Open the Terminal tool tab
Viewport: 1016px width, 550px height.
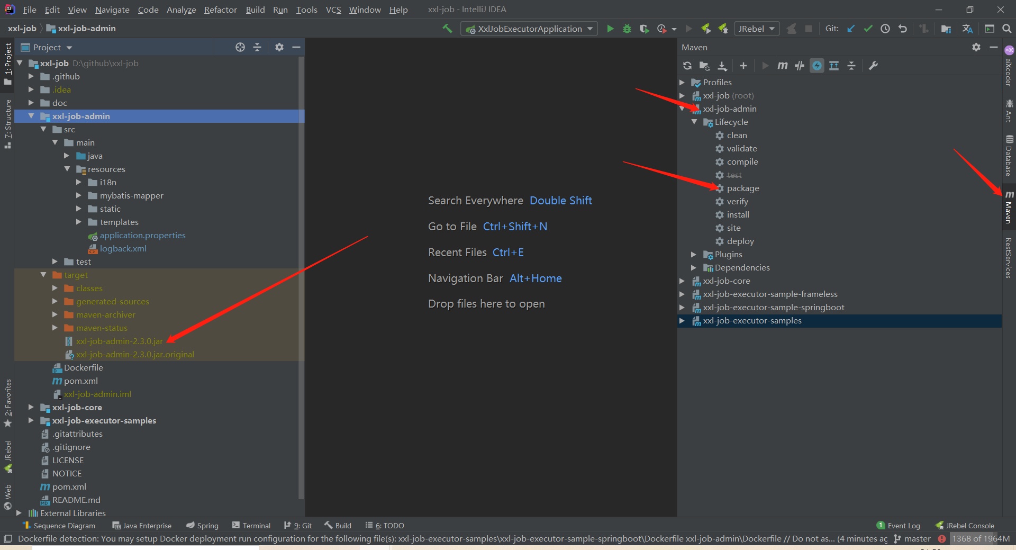pyautogui.click(x=251, y=526)
